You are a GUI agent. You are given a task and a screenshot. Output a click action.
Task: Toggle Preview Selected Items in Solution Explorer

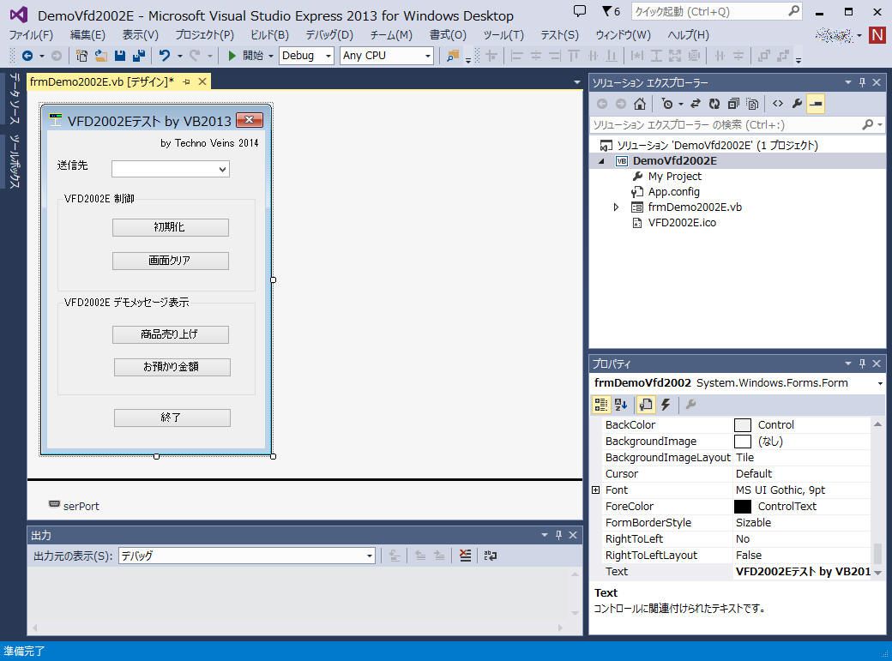click(x=815, y=104)
